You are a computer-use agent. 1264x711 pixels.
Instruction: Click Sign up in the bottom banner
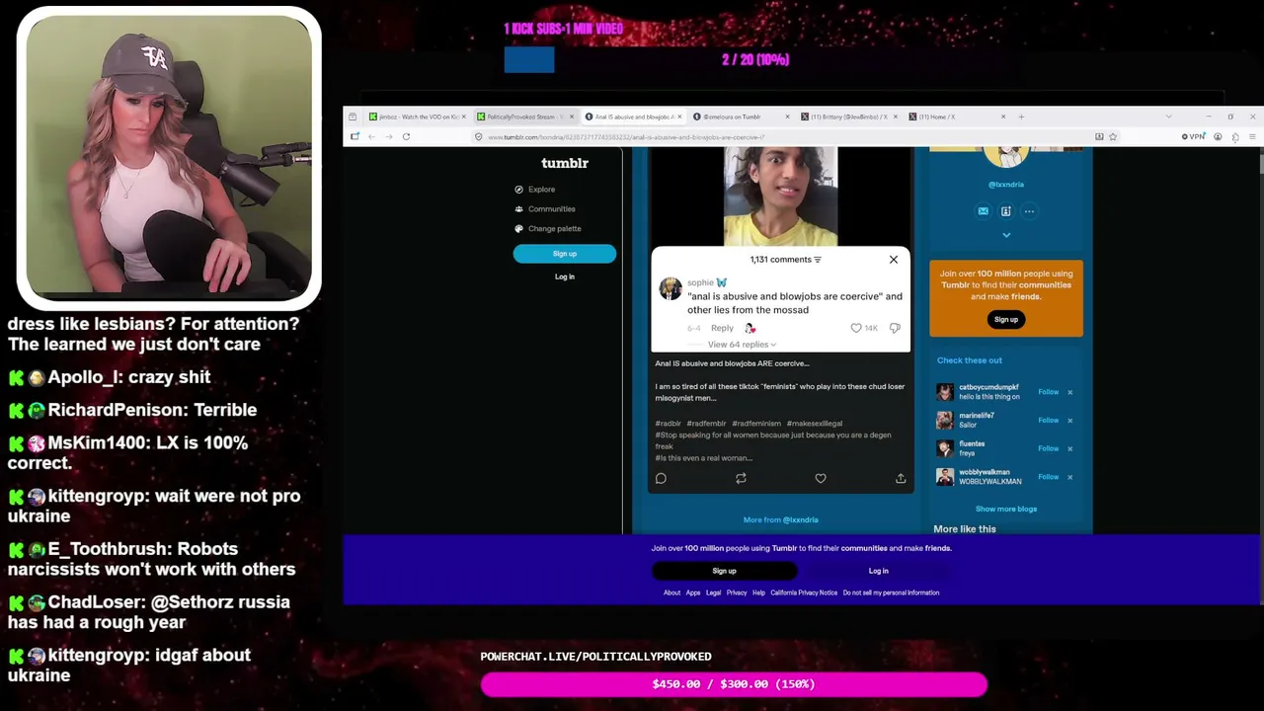[725, 571]
